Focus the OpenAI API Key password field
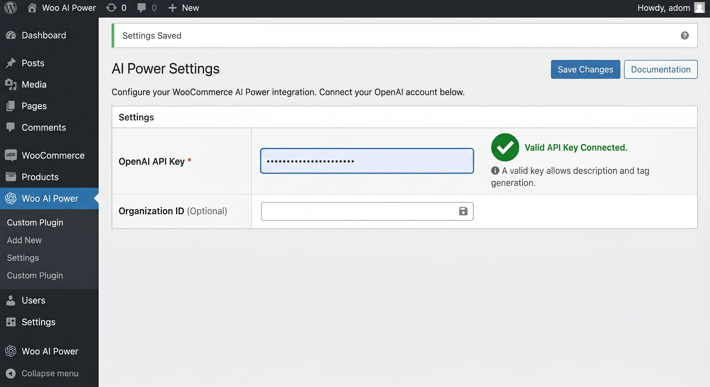The width and height of the screenshot is (710, 387). coord(367,161)
